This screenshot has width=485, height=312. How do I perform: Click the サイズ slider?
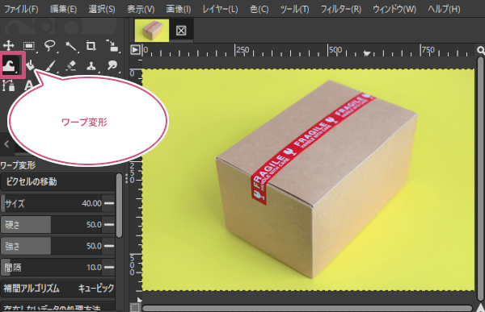pyautogui.click(x=52, y=203)
